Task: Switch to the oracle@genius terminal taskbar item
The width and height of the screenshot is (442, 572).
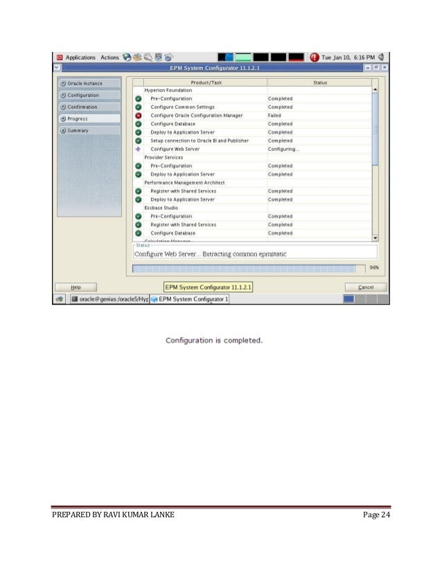Action: coord(109,299)
